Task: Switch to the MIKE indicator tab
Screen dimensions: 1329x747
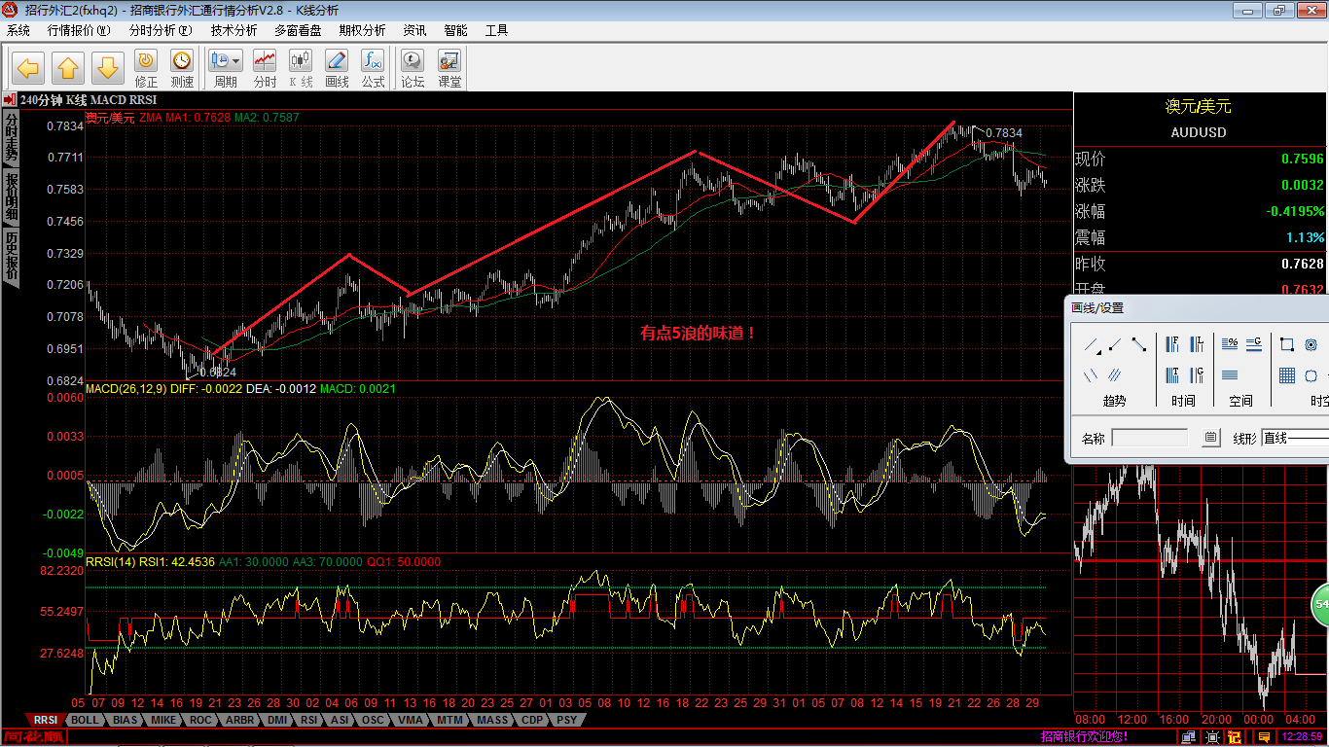Action: pos(163,721)
